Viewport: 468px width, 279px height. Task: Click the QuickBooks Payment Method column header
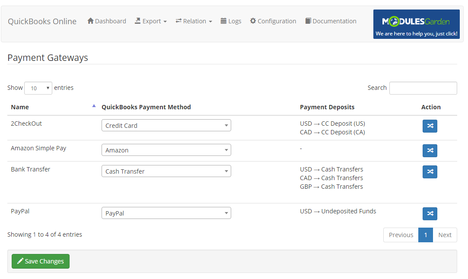pos(146,107)
